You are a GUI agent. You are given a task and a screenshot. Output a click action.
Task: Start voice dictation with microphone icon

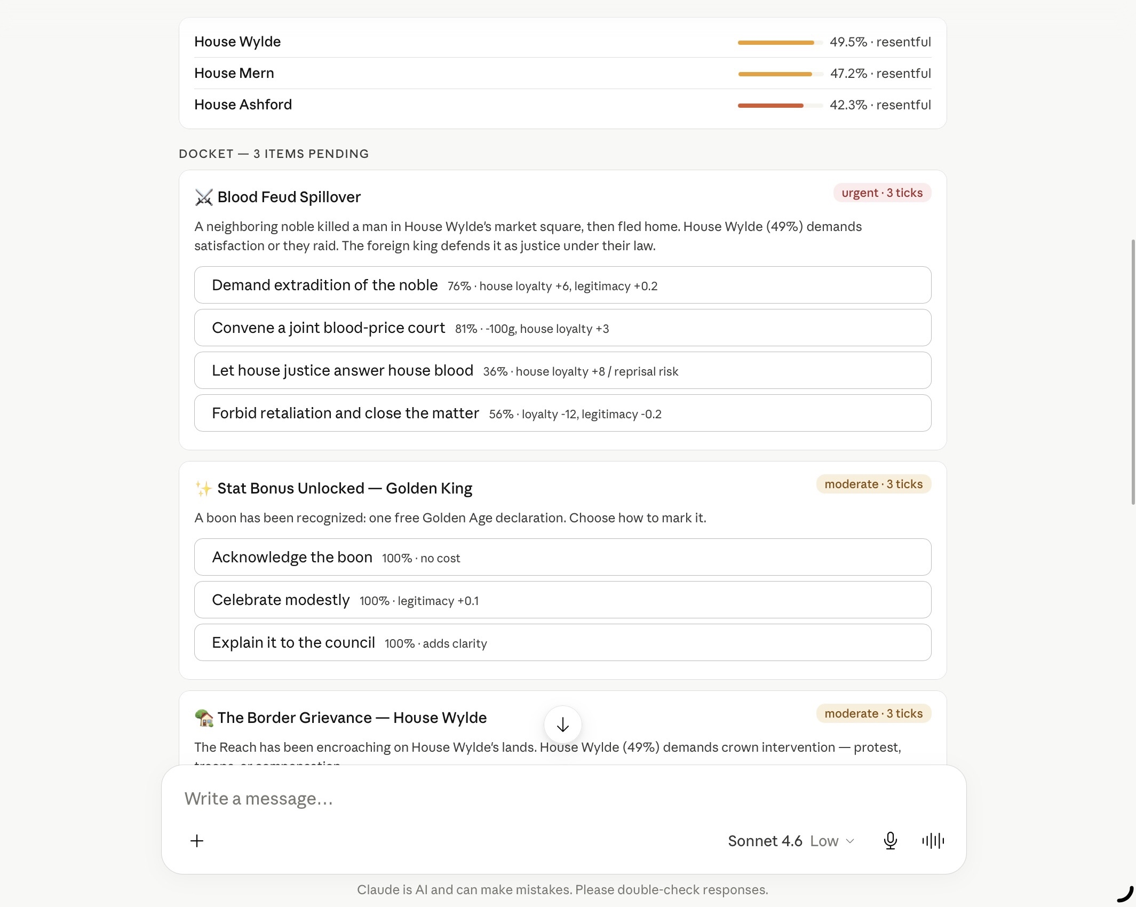coord(890,841)
